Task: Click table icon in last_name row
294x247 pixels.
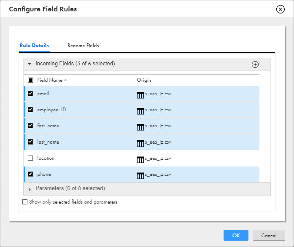Action: click(x=140, y=144)
